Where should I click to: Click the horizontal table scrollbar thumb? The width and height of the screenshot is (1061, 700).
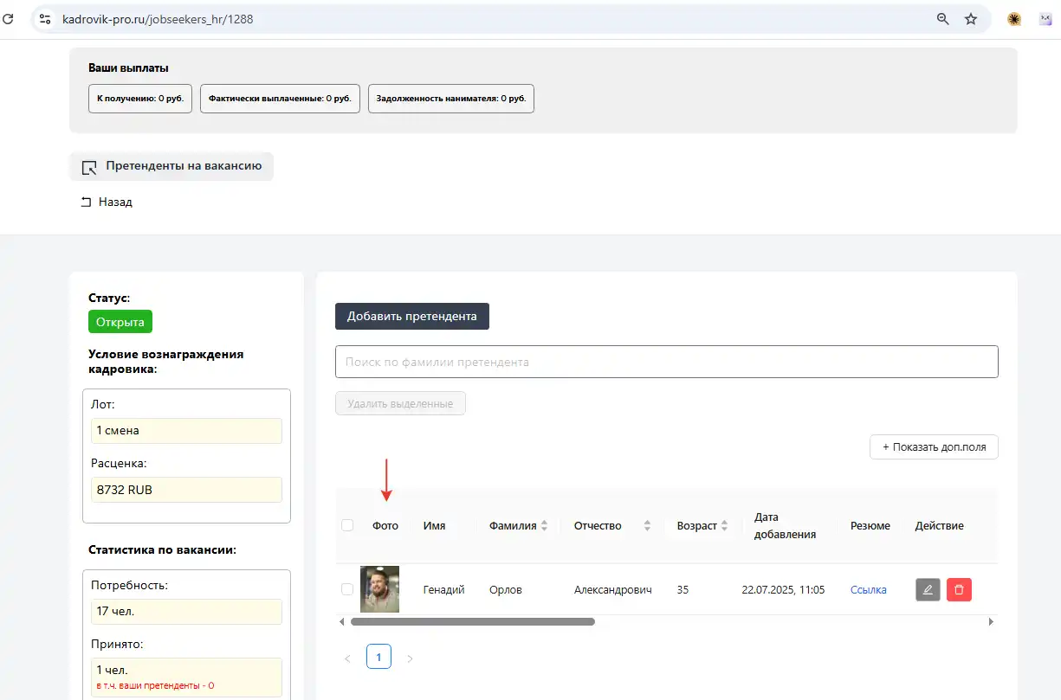tap(472, 621)
